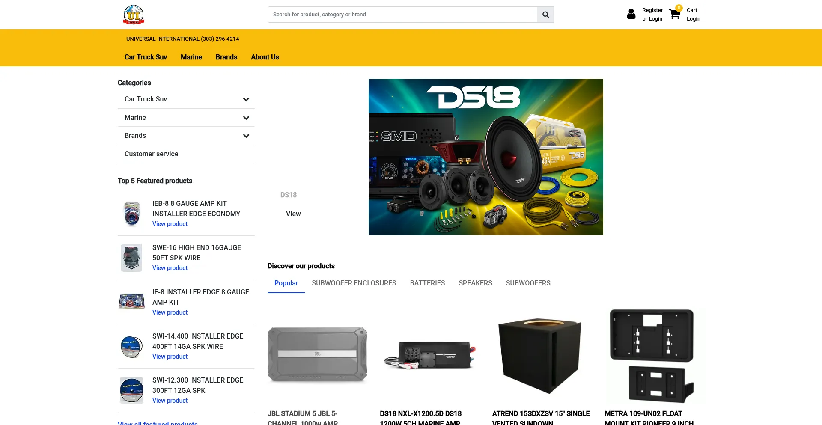The height and width of the screenshot is (425, 822).
Task: Open Customer service sidebar category
Action: (152, 154)
